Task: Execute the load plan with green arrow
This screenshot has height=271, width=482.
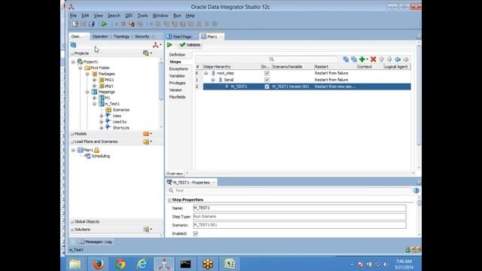Action: (x=169, y=45)
